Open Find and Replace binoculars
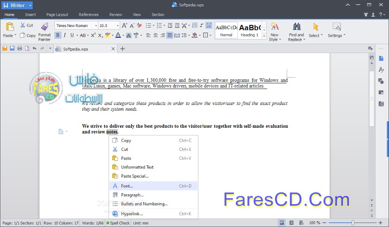Screen dimensions: 389x227 coord(297,26)
